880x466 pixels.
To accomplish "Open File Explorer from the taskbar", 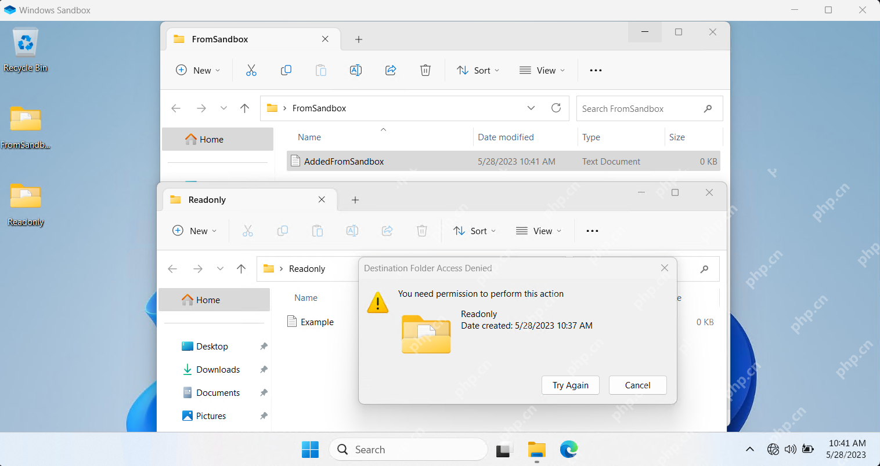I will pos(537,449).
